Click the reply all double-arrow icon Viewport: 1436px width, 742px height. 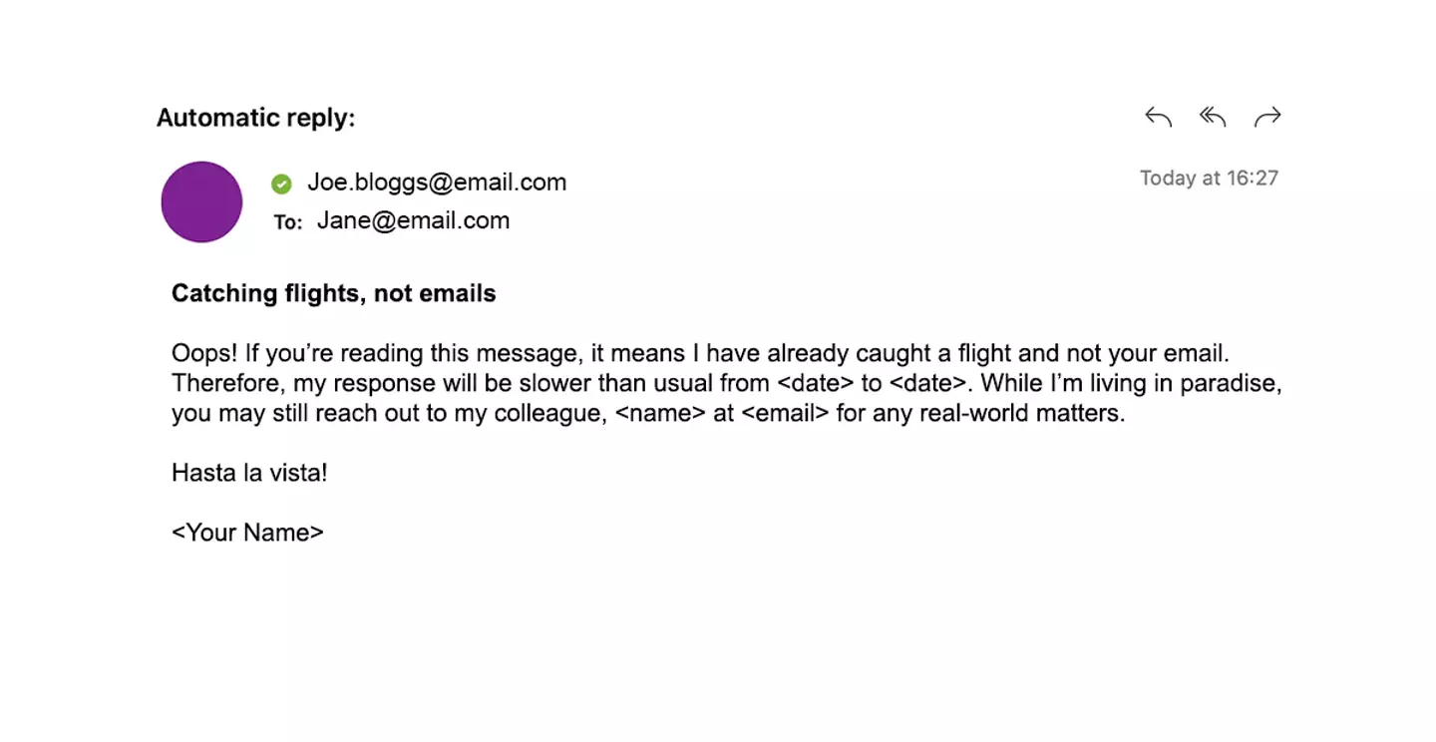pyautogui.click(x=1213, y=118)
